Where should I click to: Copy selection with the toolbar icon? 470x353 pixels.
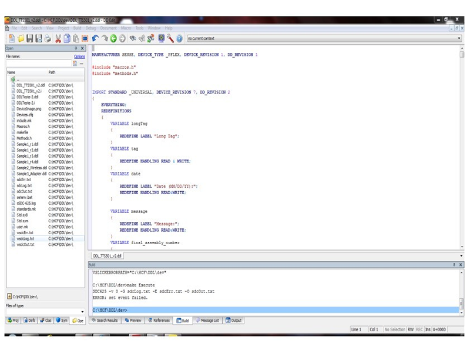pyautogui.click(x=67, y=38)
